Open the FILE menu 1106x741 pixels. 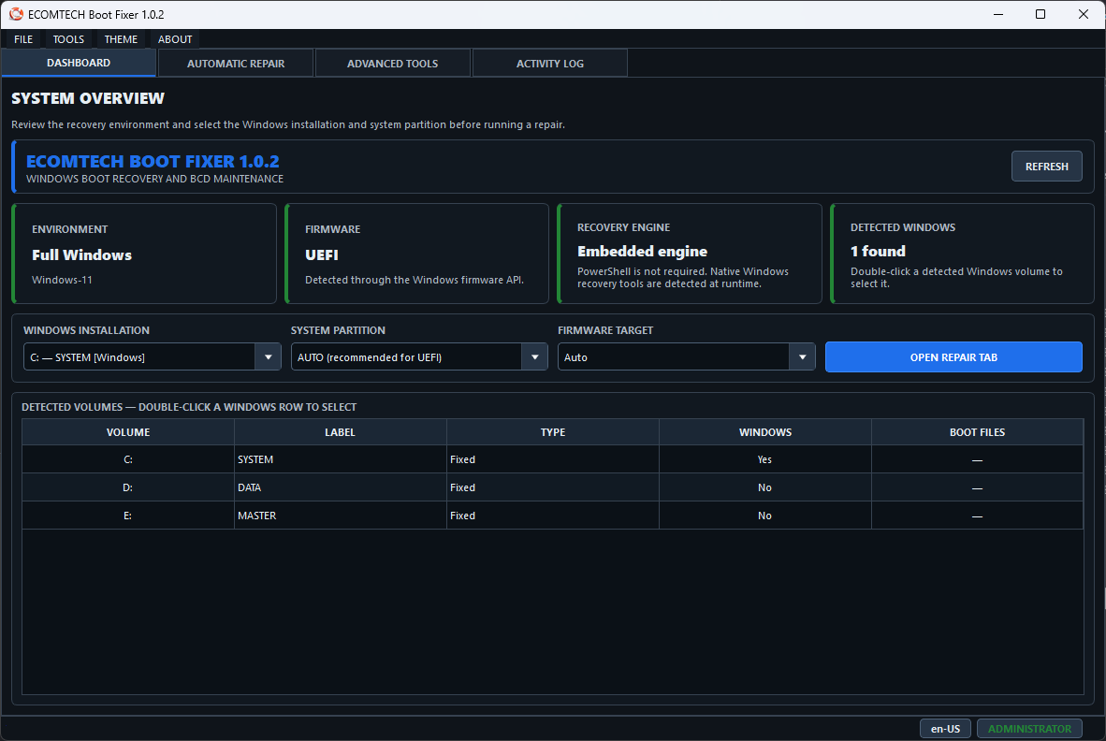[x=23, y=39]
